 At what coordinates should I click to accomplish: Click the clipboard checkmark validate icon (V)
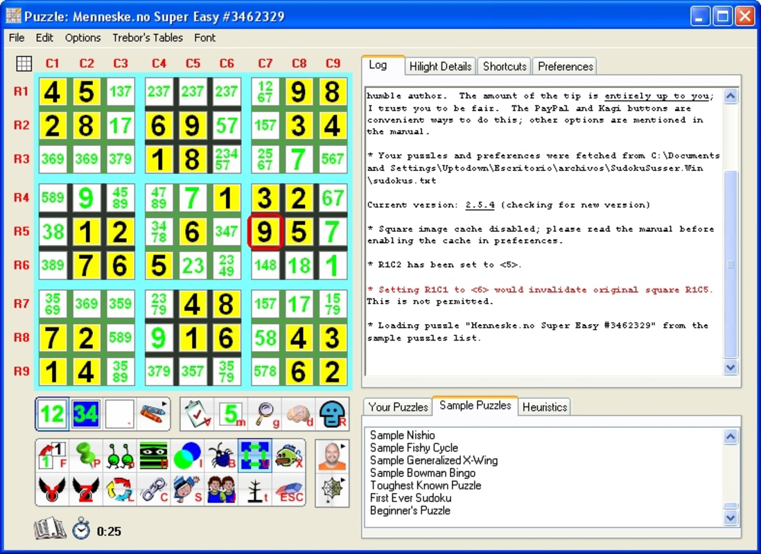198,414
